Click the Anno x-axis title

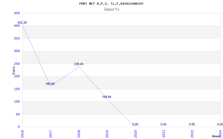click(x=217, y=136)
